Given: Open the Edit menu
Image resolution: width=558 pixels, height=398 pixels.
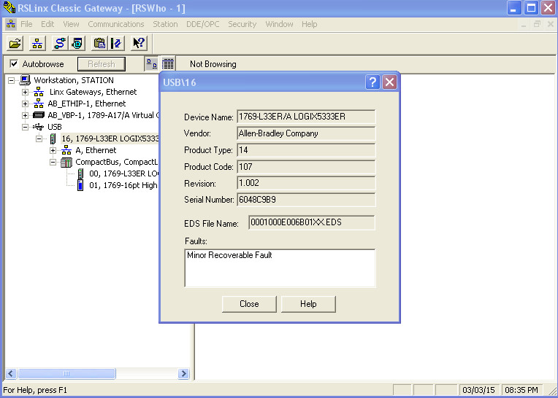Looking at the screenshot, I should (x=47, y=24).
